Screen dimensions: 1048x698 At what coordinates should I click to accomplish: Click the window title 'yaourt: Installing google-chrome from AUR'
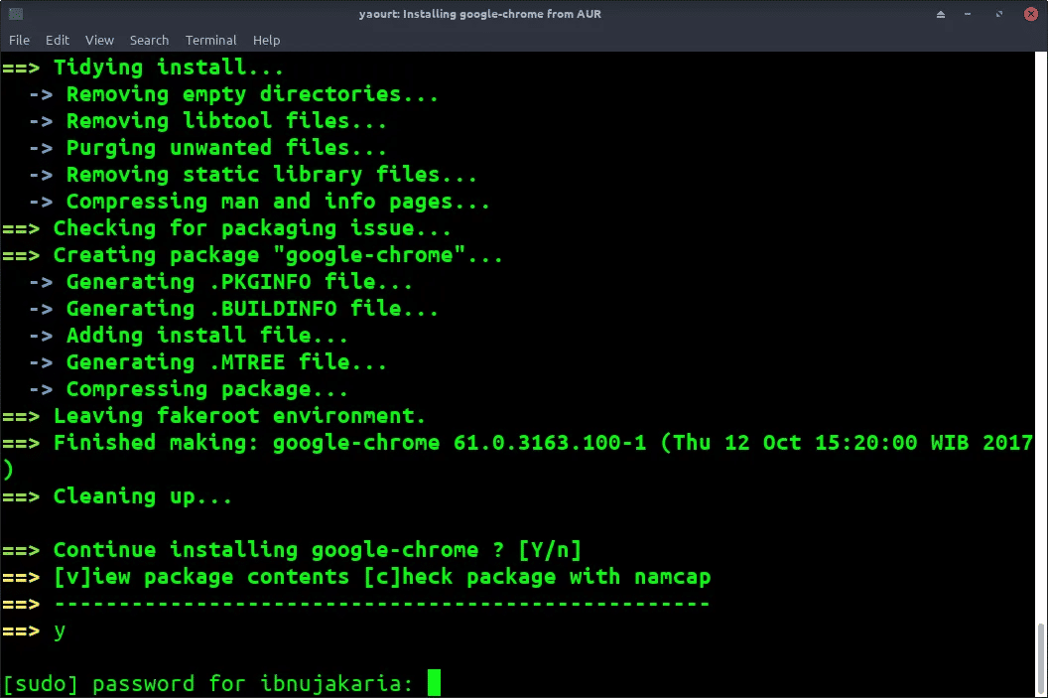tap(479, 14)
